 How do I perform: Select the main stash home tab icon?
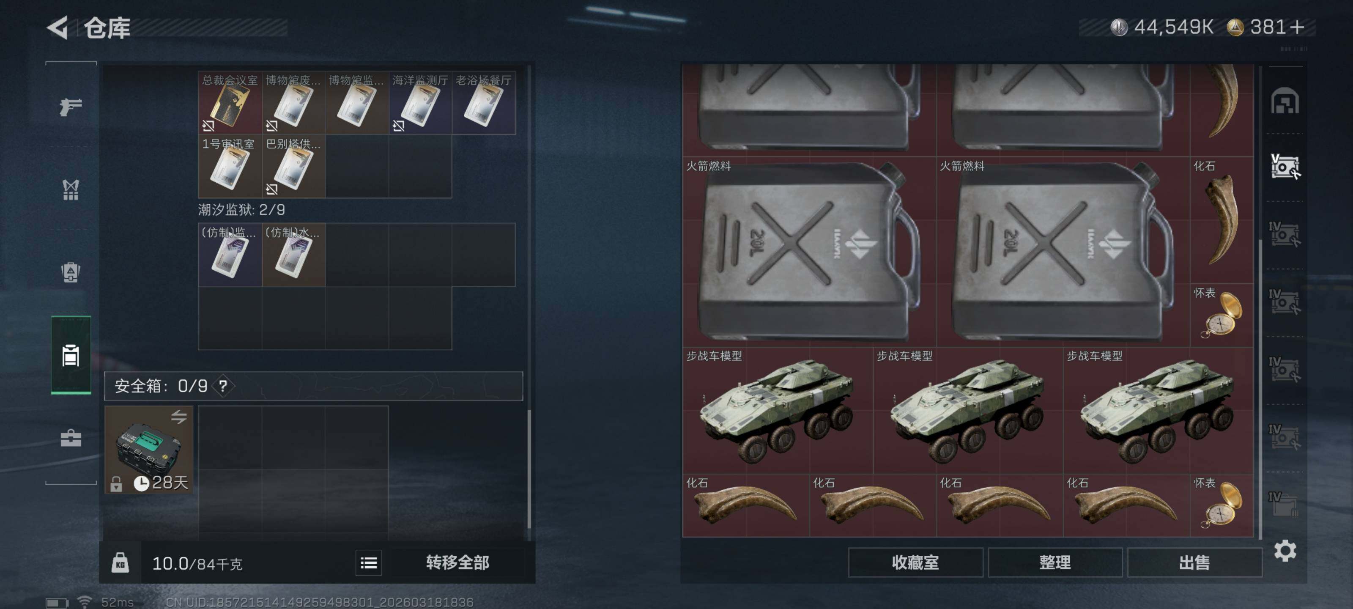[x=1285, y=100]
